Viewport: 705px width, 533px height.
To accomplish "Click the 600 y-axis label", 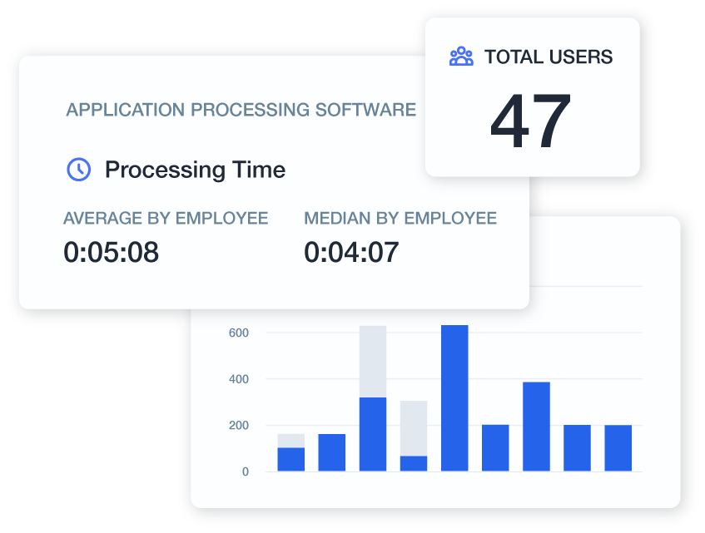I will point(239,333).
